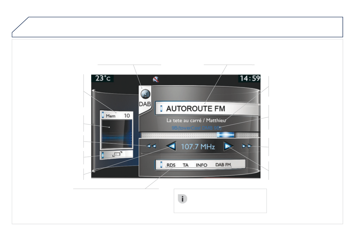
Task: Click the blue frequency slider thumb
Action: click(226, 135)
